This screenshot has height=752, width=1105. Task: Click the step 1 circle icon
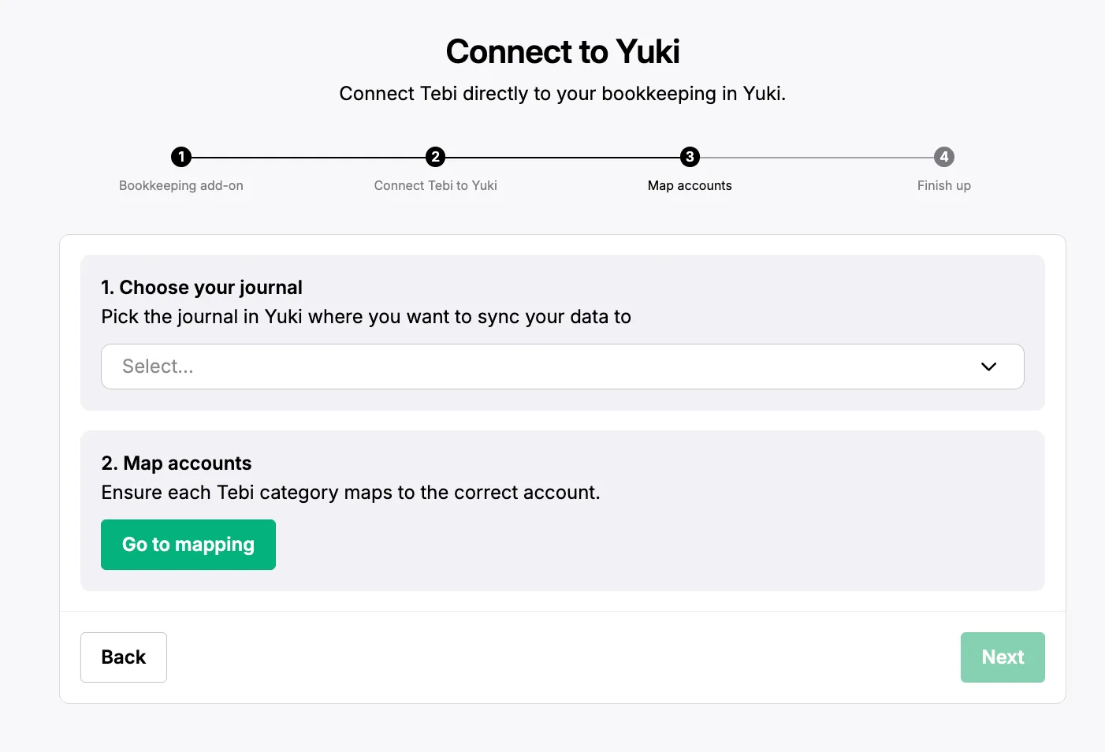click(181, 157)
